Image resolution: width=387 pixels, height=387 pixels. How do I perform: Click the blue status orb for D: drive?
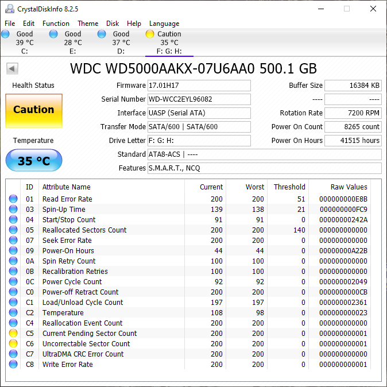(102, 34)
